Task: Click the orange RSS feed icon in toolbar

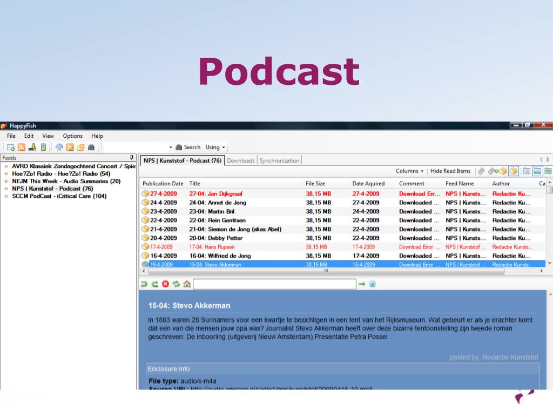Action: [22, 147]
